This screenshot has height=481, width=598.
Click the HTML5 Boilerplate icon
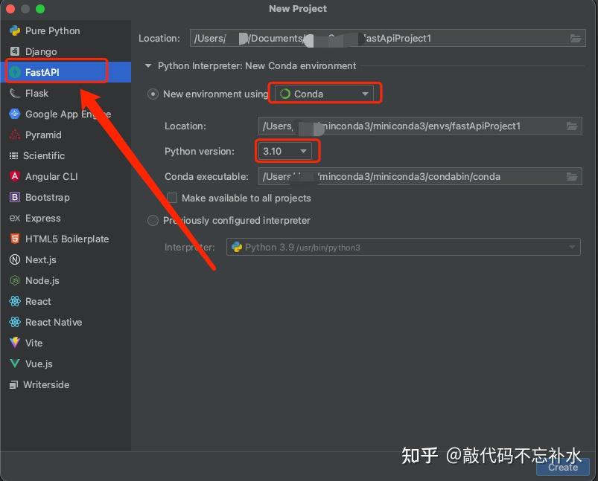[14, 239]
